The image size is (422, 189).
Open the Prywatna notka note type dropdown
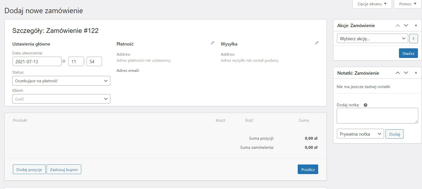tap(360, 134)
